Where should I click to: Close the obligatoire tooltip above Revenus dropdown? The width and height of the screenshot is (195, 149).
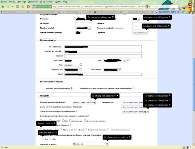click(x=117, y=96)
